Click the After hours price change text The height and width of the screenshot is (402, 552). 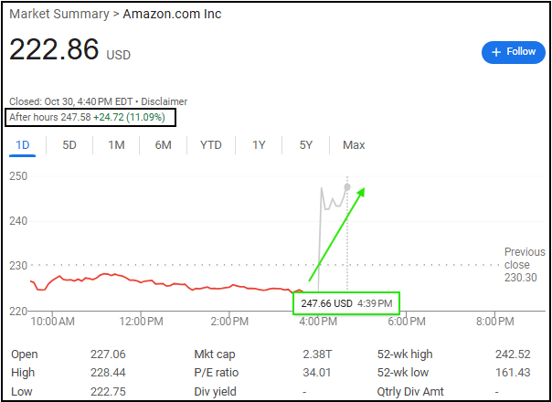coord(91,118)
